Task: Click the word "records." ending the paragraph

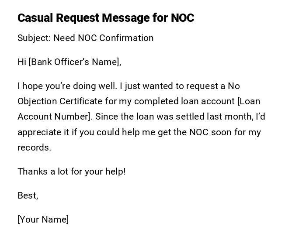Action: point(34,148)
